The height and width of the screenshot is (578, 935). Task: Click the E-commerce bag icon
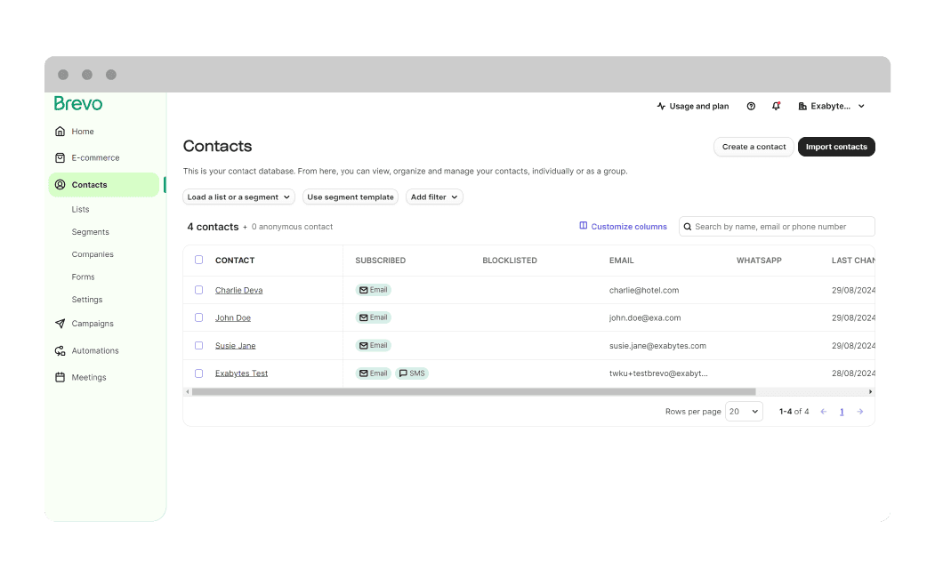[x=60, y=158]
